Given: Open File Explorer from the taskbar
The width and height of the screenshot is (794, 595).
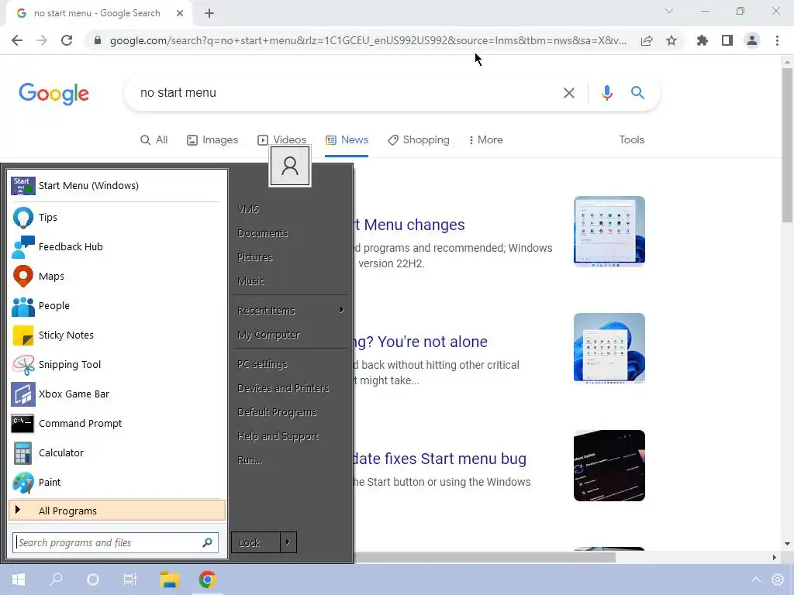Looking at the screenshot, I should (170, 580).
